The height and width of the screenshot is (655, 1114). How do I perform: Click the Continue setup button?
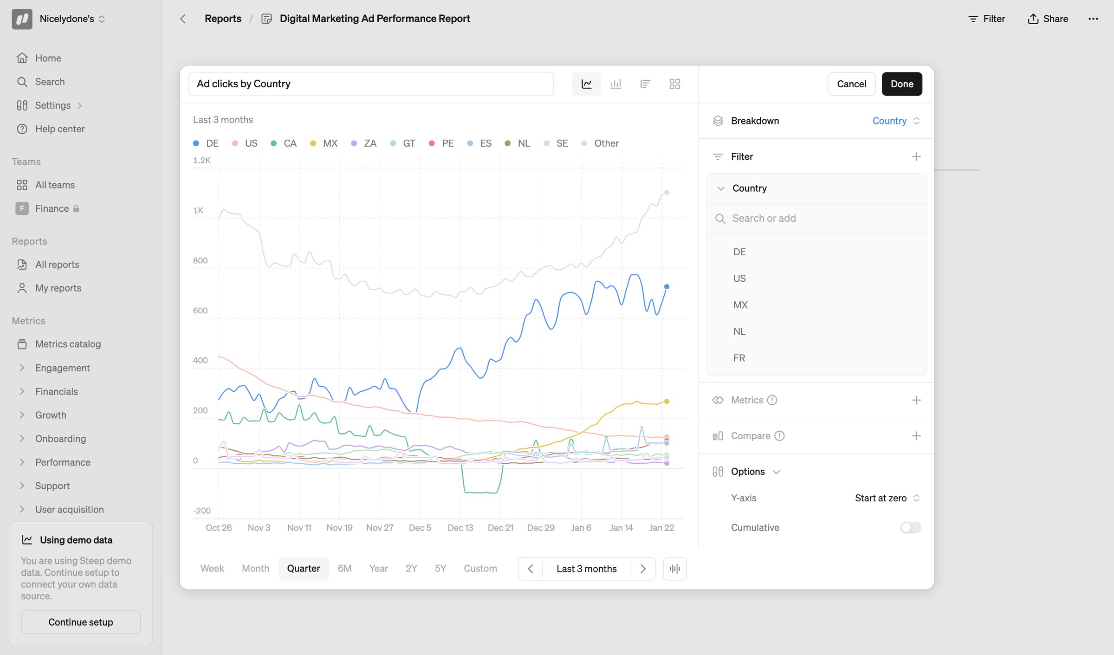coord(81,622)
